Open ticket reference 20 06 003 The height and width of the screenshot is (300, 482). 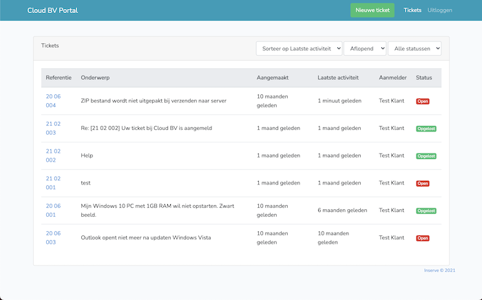point(53,238)
